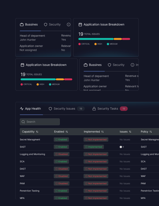
Task: Click SAST in the Policy column
Action: pos(144,147)
